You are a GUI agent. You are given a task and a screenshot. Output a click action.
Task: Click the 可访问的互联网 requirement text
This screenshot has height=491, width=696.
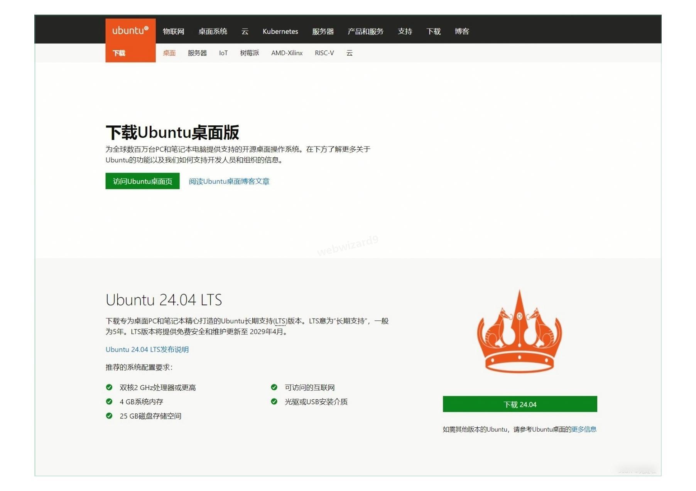pyautogui.click(x=310, y=388)
